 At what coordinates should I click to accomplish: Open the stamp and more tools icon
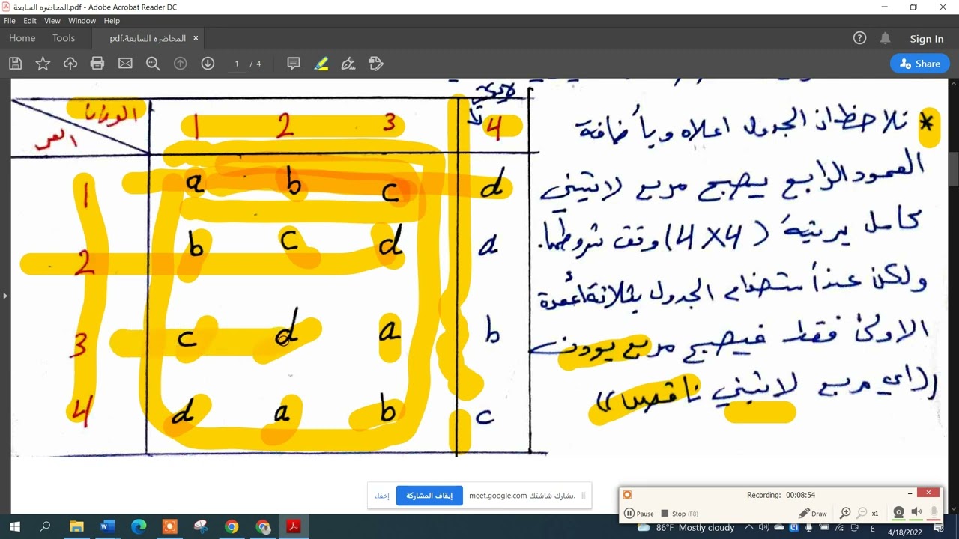[x=376, y=64]
